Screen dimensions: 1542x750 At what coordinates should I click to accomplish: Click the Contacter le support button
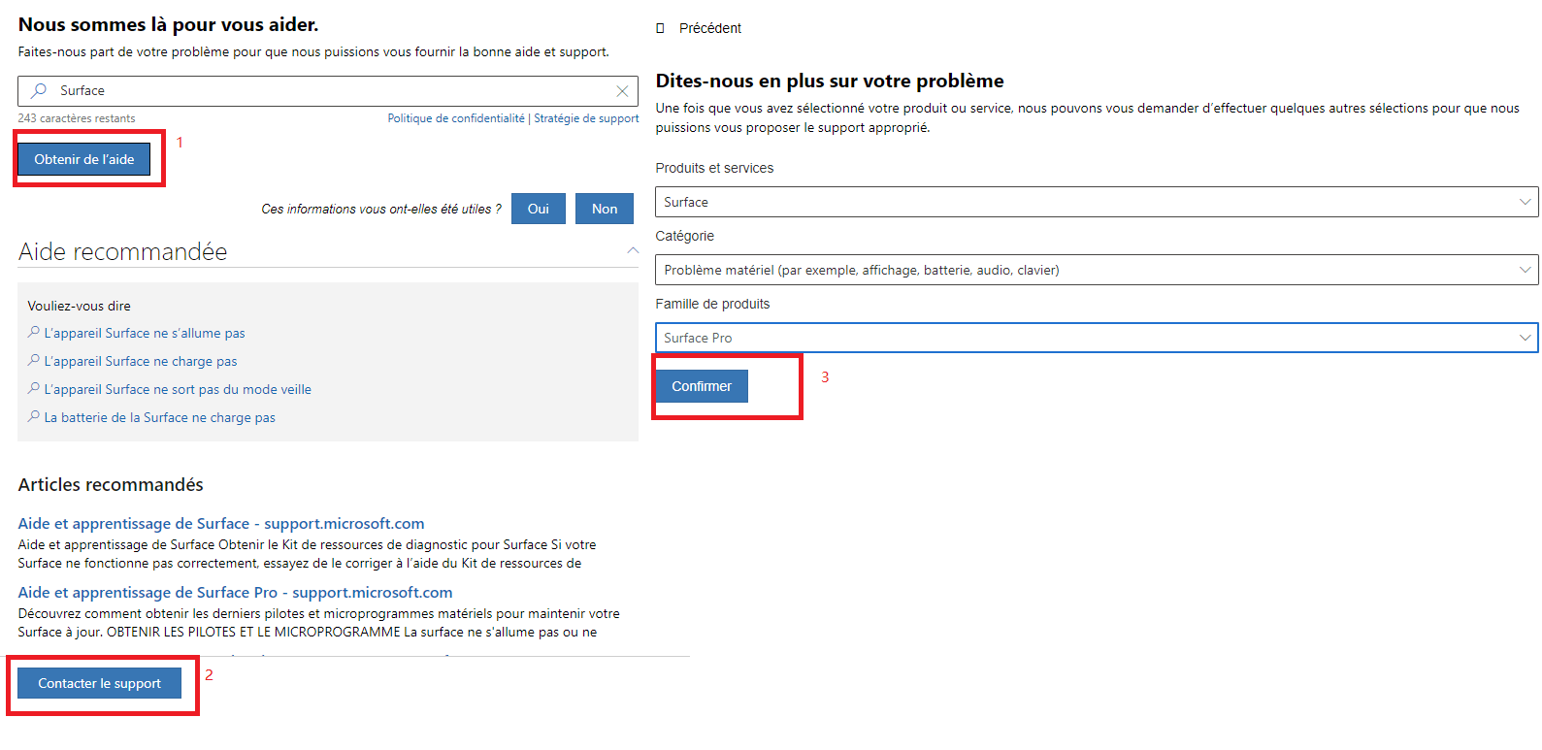99,683
